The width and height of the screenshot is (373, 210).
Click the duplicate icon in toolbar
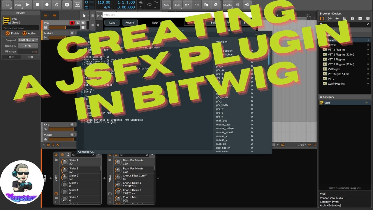206,5
